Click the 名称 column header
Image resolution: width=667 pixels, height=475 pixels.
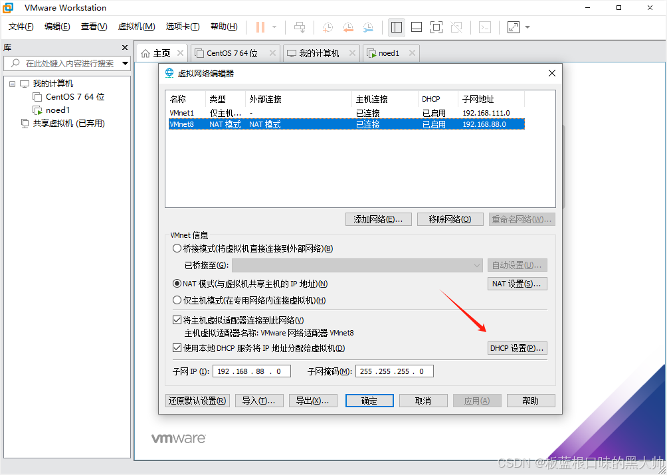point(186,99)
